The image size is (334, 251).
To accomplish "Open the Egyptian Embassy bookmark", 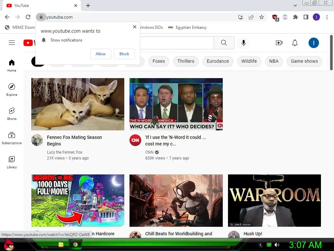I will pyautogui.click(x=188, y=27).
